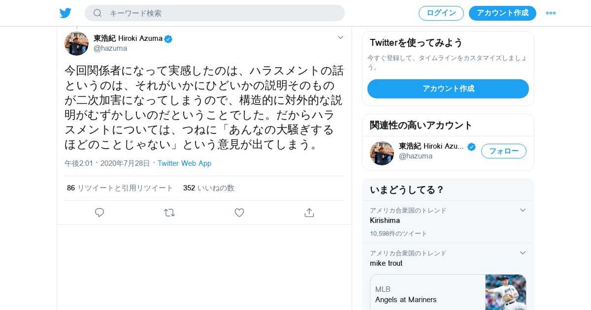
Task: Click the sidebar アカウント作成 button
Action: point(448,89)
